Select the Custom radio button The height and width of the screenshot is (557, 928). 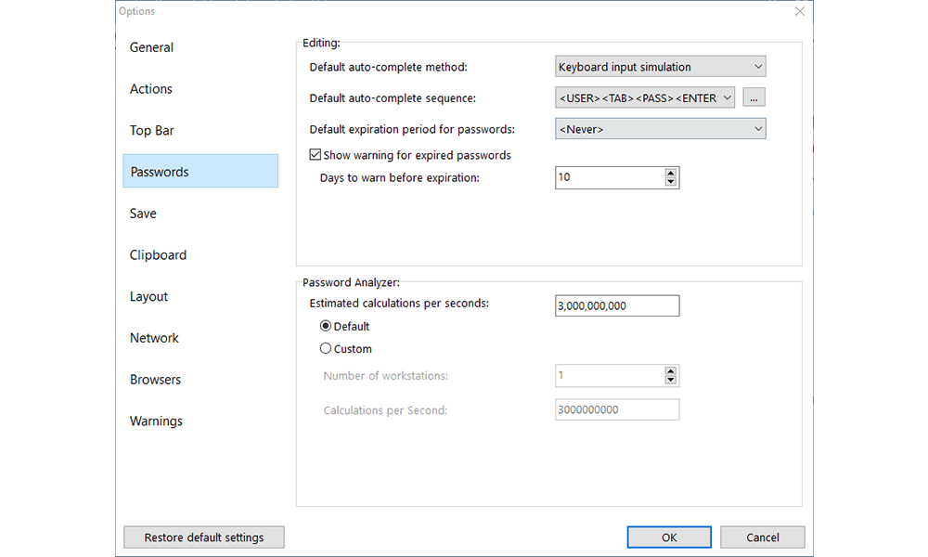click(x=345, y=349)
